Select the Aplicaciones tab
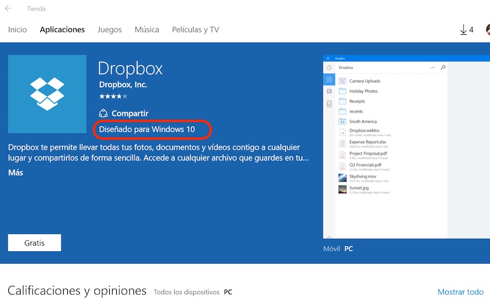 coord(62,29)
